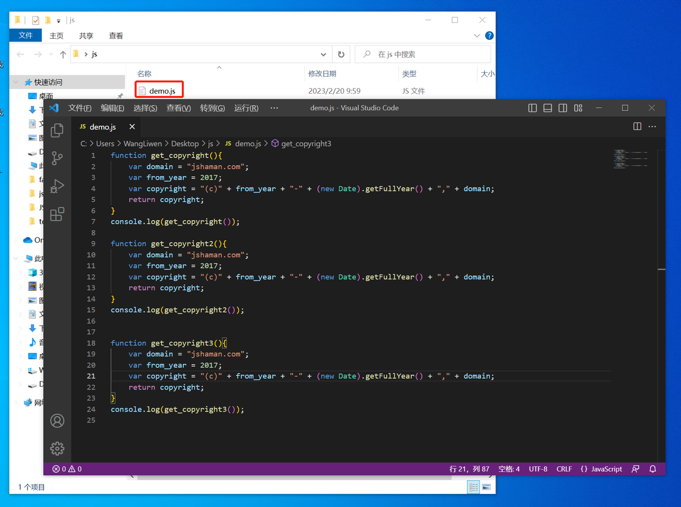Open editor More Actions ellipsis
Image resolution: width=681 pixels, height=507 pixels.
(x=652, y=127)
